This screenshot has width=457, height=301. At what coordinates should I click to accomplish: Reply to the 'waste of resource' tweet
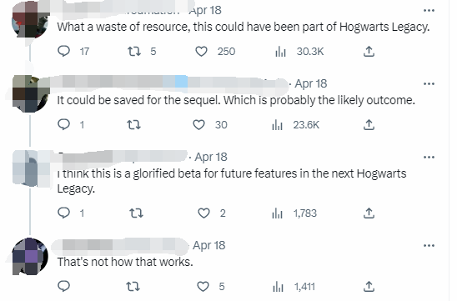click(63, 52)
